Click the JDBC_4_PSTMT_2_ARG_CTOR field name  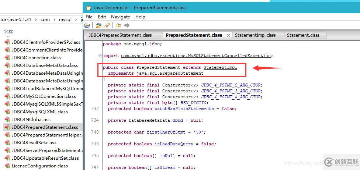[x=231, y=85]
